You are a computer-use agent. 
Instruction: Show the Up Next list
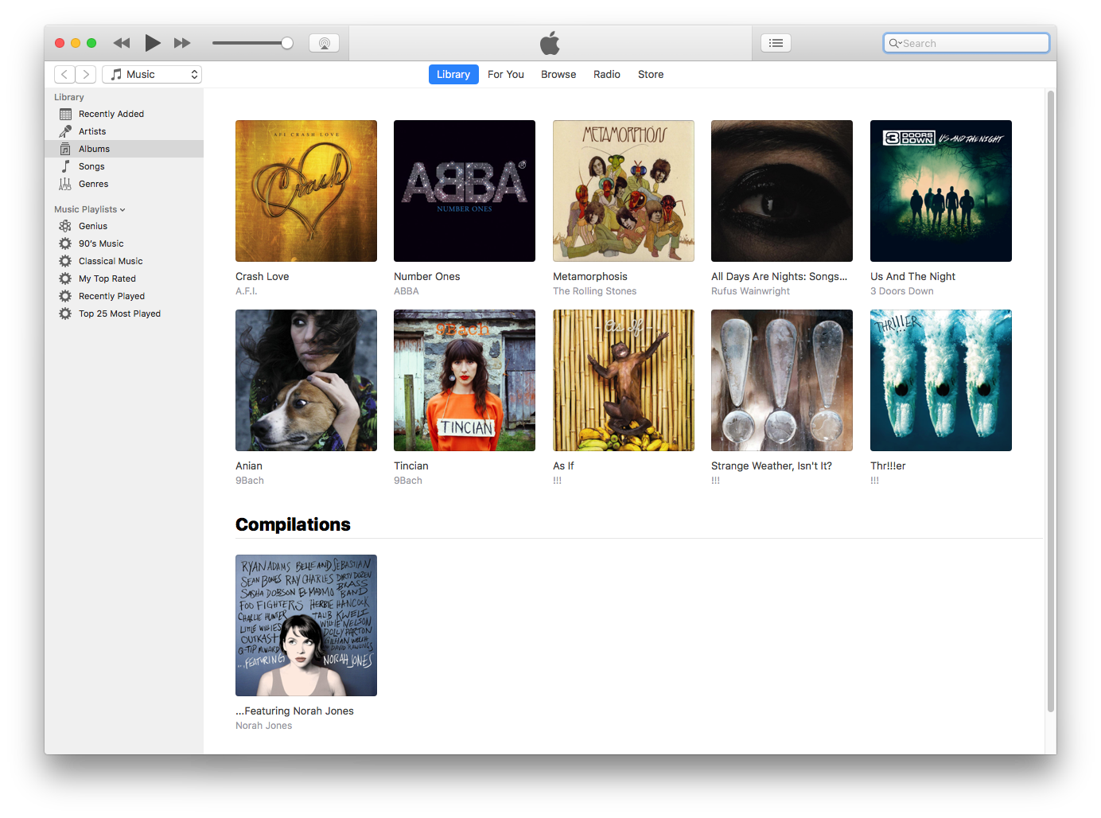coord(776,43)
